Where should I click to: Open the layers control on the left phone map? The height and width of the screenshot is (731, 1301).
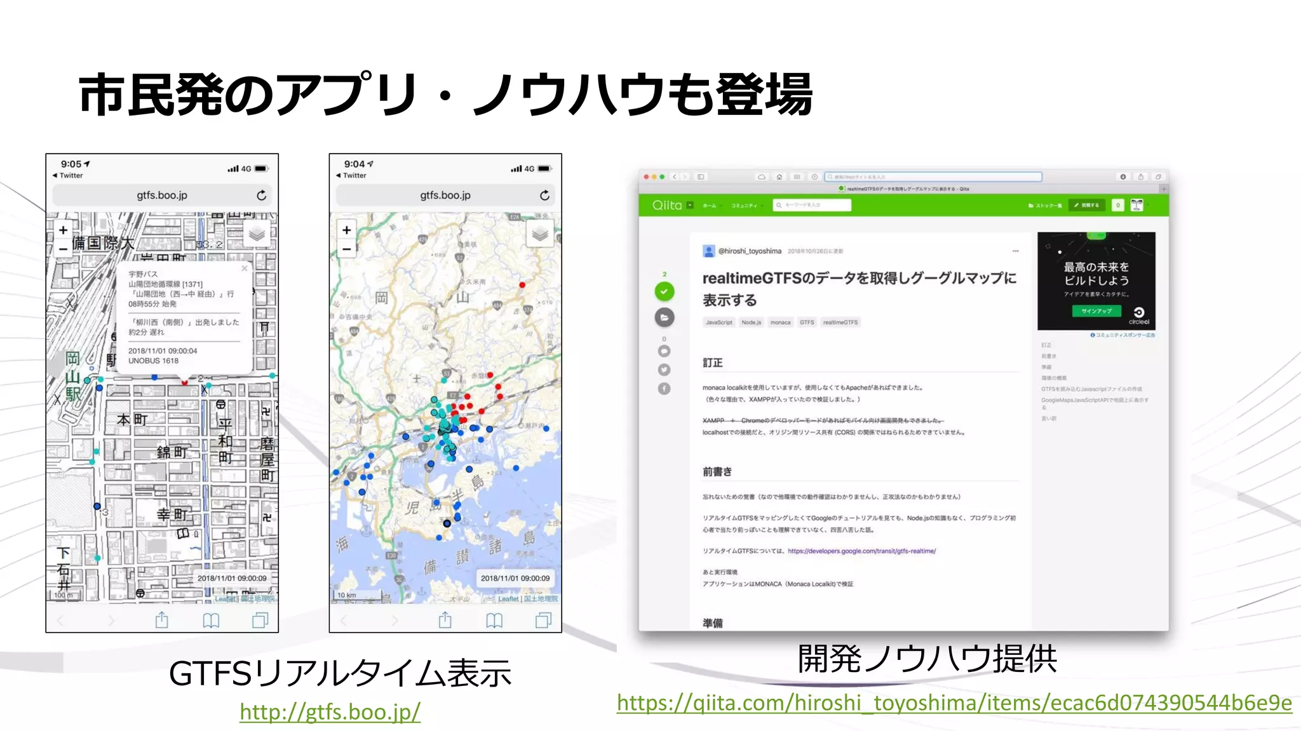coord(257,235)
